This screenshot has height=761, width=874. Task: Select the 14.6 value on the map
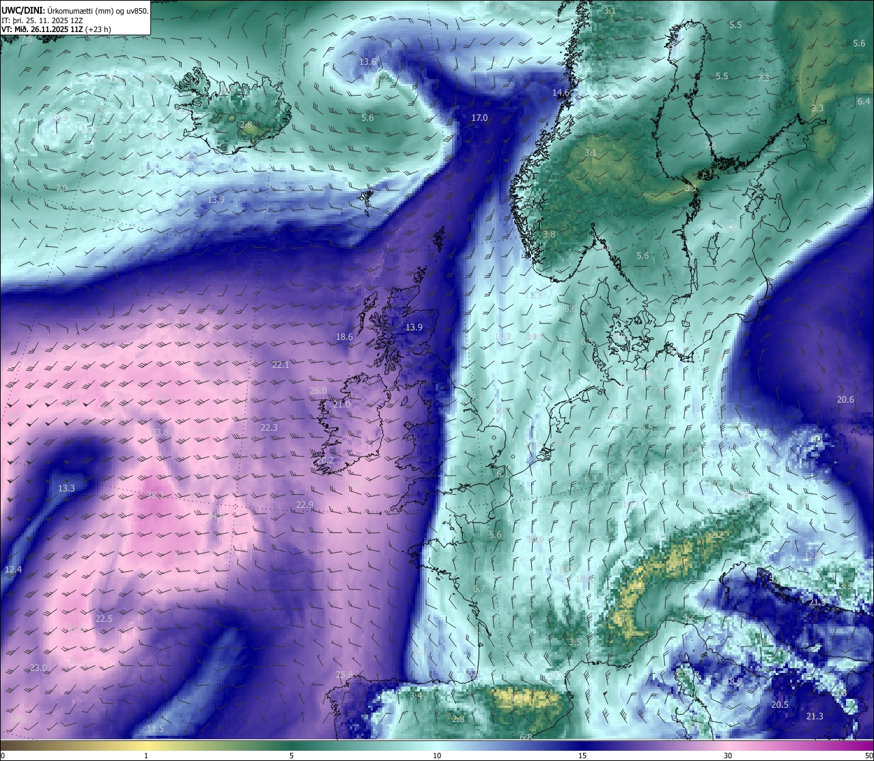561,93
